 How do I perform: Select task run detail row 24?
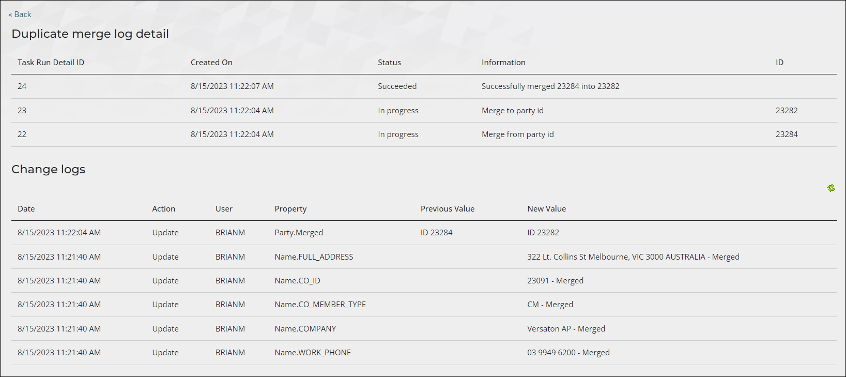click(424, 86)
